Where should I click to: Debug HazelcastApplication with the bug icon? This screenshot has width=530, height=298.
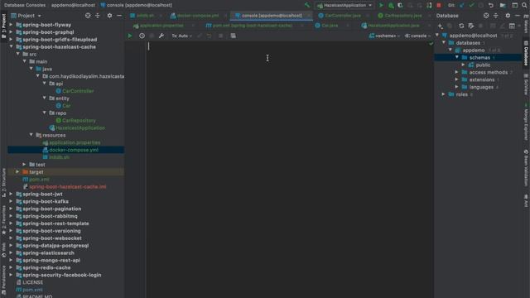[391, 5]
